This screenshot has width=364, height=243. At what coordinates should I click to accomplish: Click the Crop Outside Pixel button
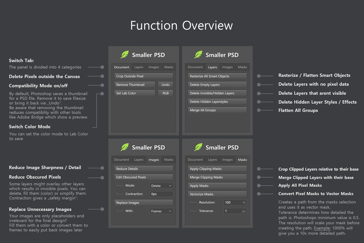click(x=143, y=76)
